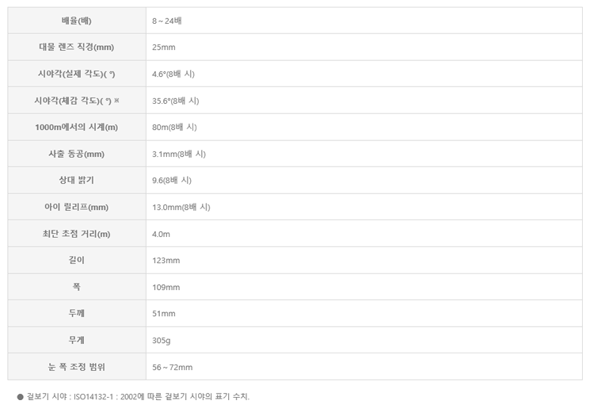Select the 13.0mm(8배 시) eye relief value

coord(181,207)
